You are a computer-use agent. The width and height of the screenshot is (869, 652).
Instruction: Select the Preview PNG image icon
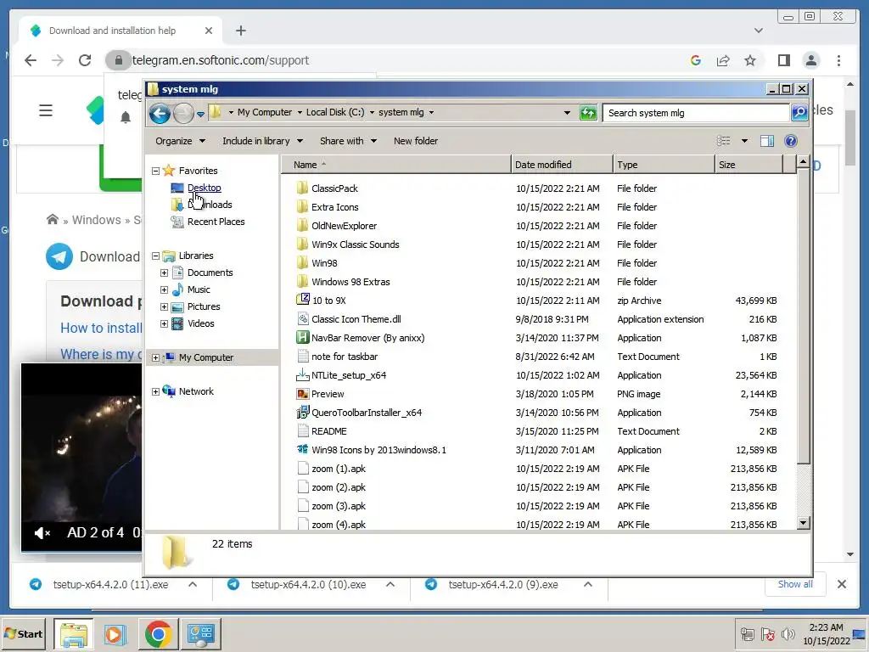pyautogui.click(x=303, y=394)
